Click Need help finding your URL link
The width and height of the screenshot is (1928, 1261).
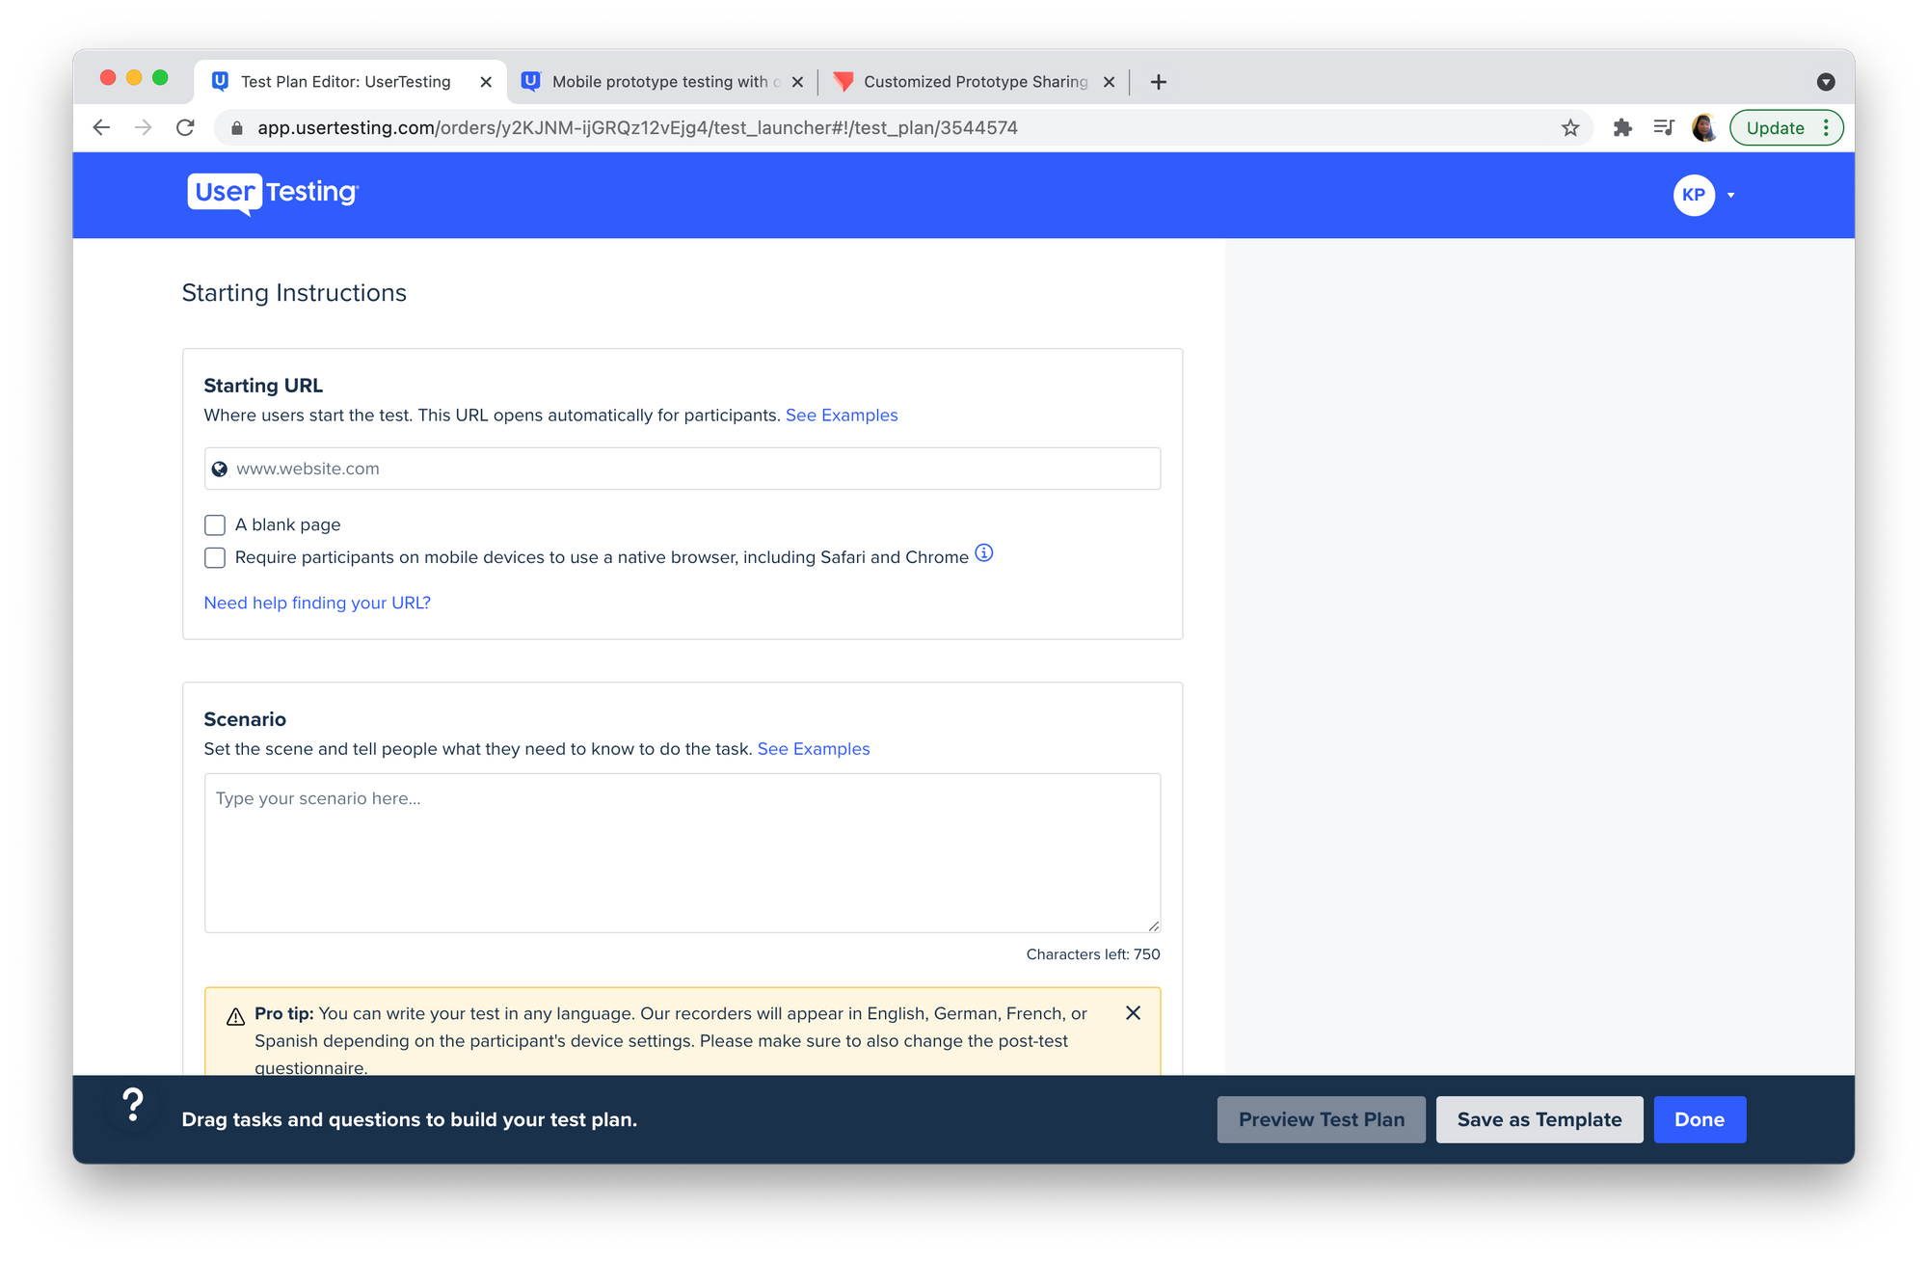coord(316,603)
